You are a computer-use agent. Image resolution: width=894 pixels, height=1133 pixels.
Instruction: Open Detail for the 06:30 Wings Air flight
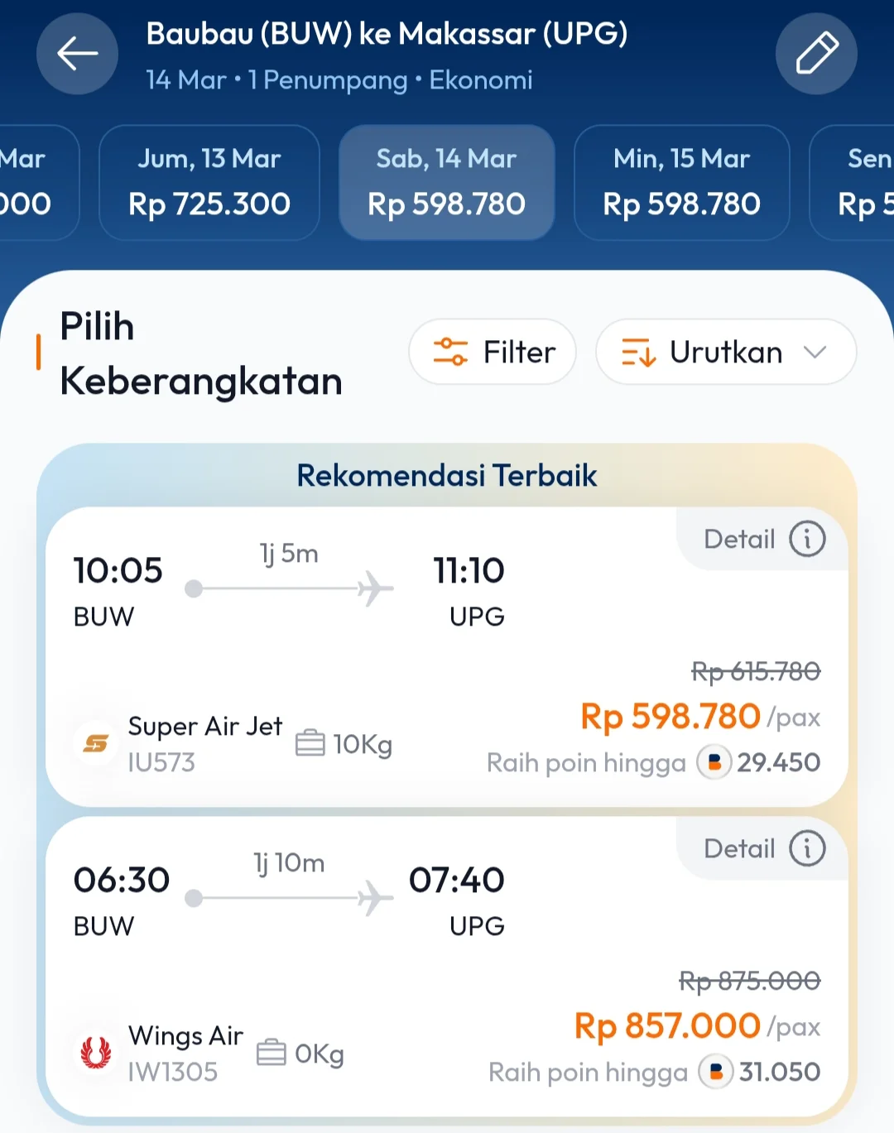(x=740, y=849)
